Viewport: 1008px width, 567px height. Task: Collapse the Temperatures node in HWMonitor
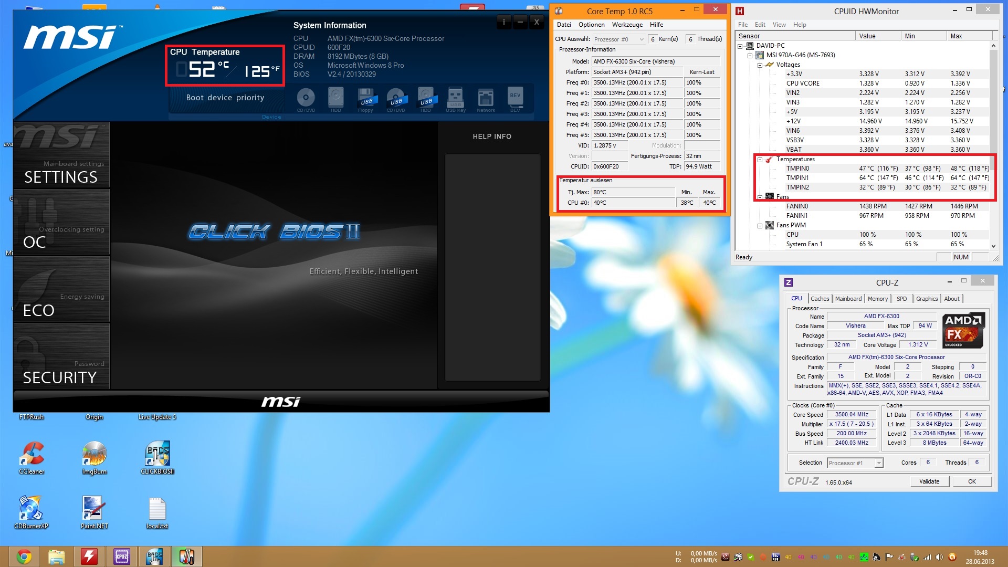[760, 160]
